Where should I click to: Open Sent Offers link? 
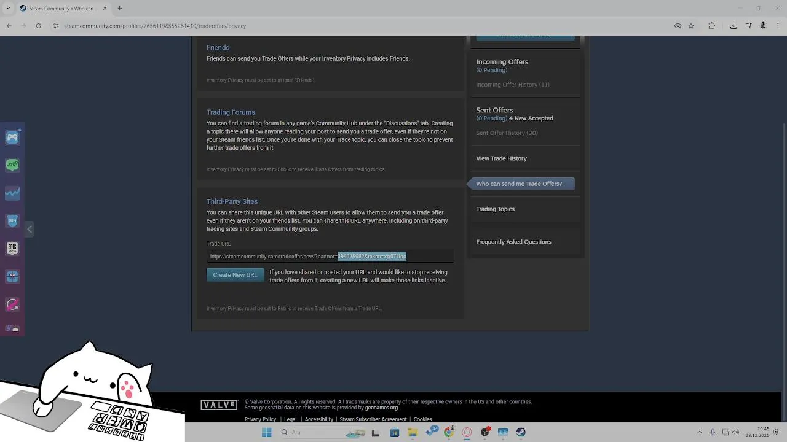(x=494, y=110)
